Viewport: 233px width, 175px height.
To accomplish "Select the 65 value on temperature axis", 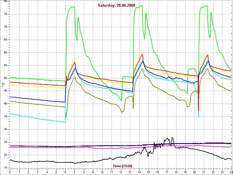I will click(5, 40).
